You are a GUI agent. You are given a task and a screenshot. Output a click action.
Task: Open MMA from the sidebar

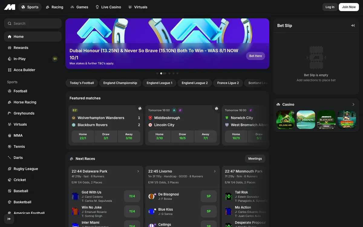click(33, 136)
